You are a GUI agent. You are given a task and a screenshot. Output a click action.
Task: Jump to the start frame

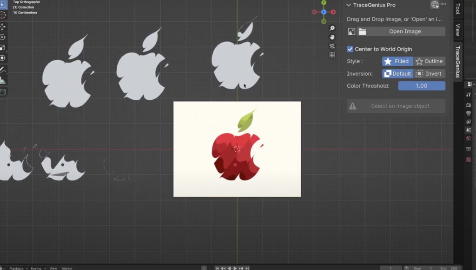(217, 268)
